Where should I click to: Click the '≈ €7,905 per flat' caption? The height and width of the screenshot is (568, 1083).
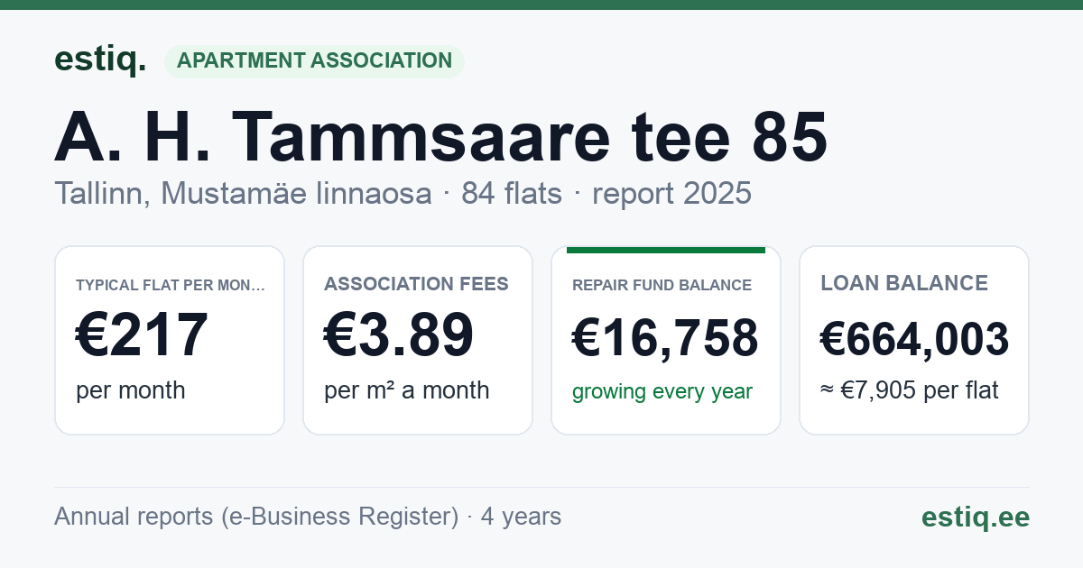(910, 390)
